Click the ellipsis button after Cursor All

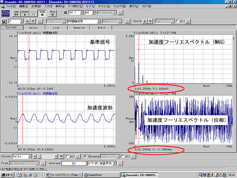click(78, 156)
